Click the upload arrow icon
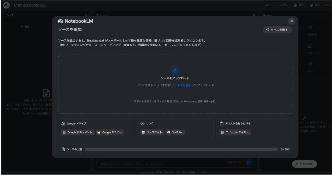This screenshot has width=332, height=175. click(x=175, y=70)
